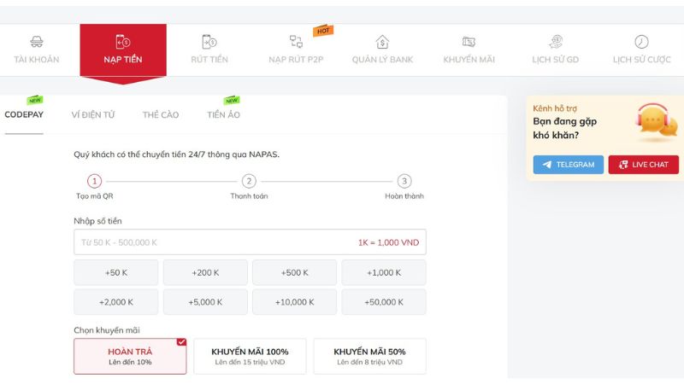The width and height of the screenshot is (684, 384).
Task: View the Lịch Sử Cược clock icon
Action: click(641, 42)
